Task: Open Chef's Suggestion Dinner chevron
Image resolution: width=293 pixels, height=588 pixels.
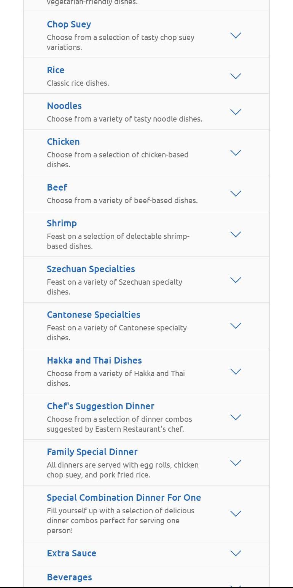Action: 236,417
